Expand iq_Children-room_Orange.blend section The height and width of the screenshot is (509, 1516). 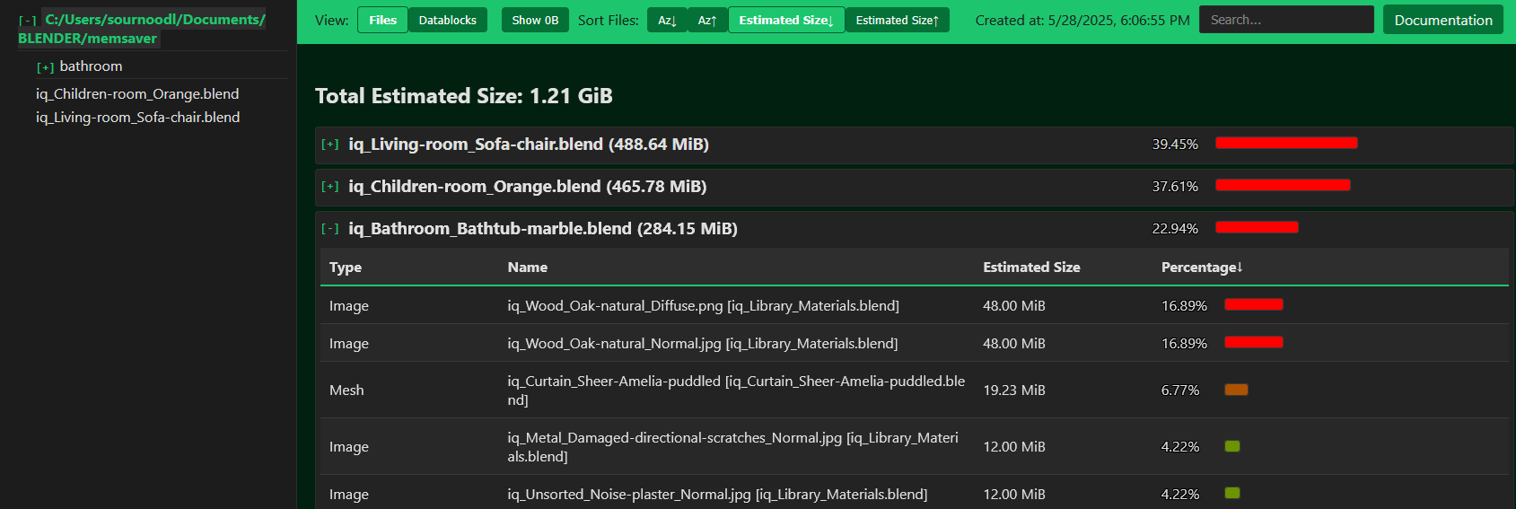coord(330,187)
